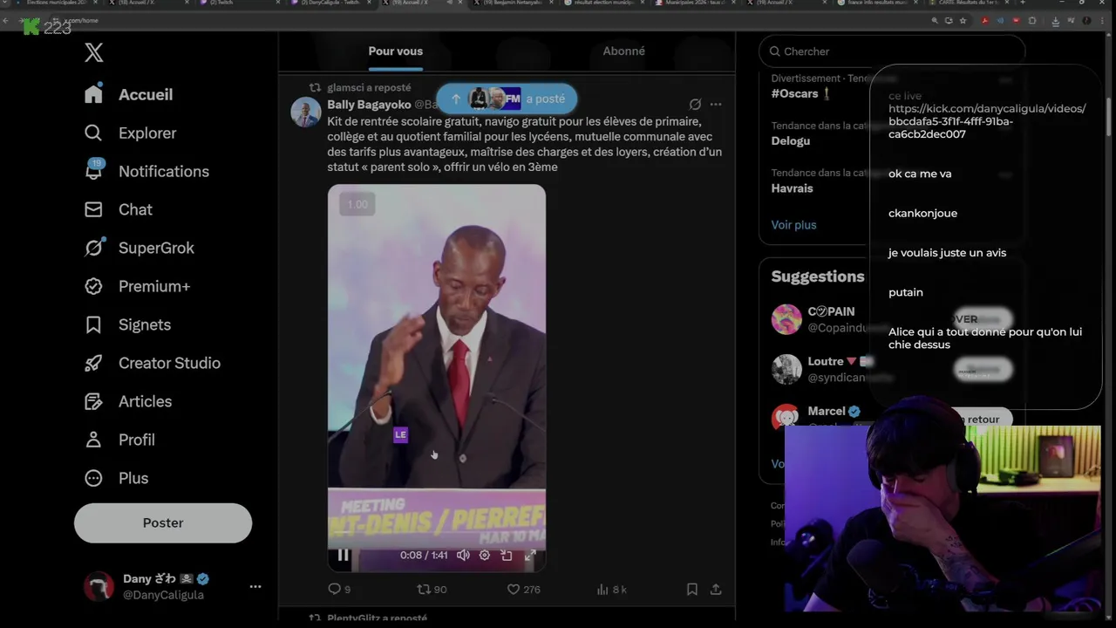This screenshot has width=1116, height=628.
Task: Click 'PlentyGlitz a reposté' label
Action: pyautogui.click(x=377, y=618)
